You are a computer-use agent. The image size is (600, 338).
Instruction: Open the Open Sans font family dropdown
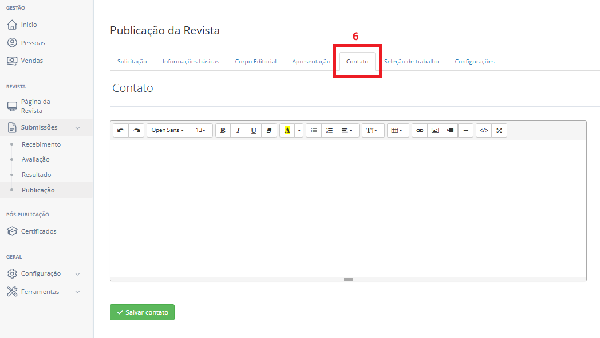click(168, 131)
